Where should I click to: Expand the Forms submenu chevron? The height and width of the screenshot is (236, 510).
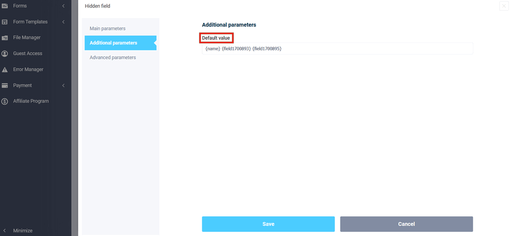[x=63, y=6]
